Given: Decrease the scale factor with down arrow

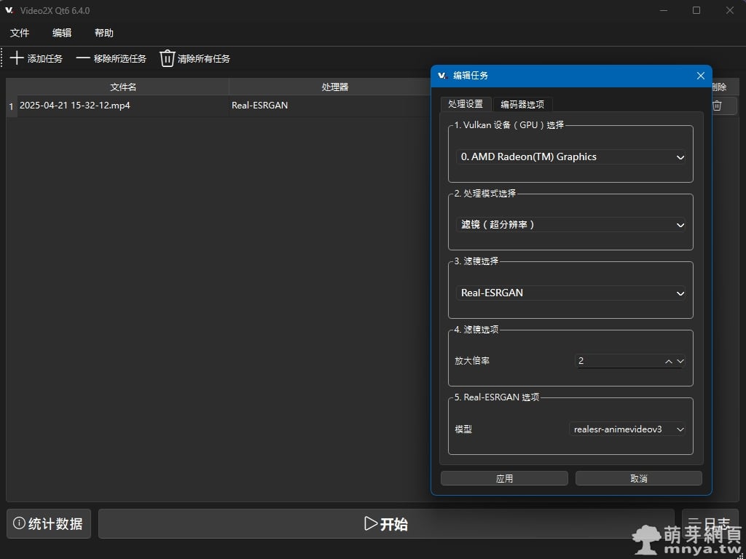Looking at the screenshot, I should [x=680, y=361].
